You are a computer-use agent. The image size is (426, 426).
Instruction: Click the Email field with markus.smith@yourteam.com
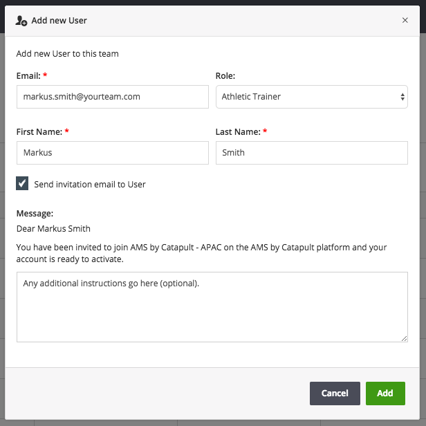coord(113,97)
